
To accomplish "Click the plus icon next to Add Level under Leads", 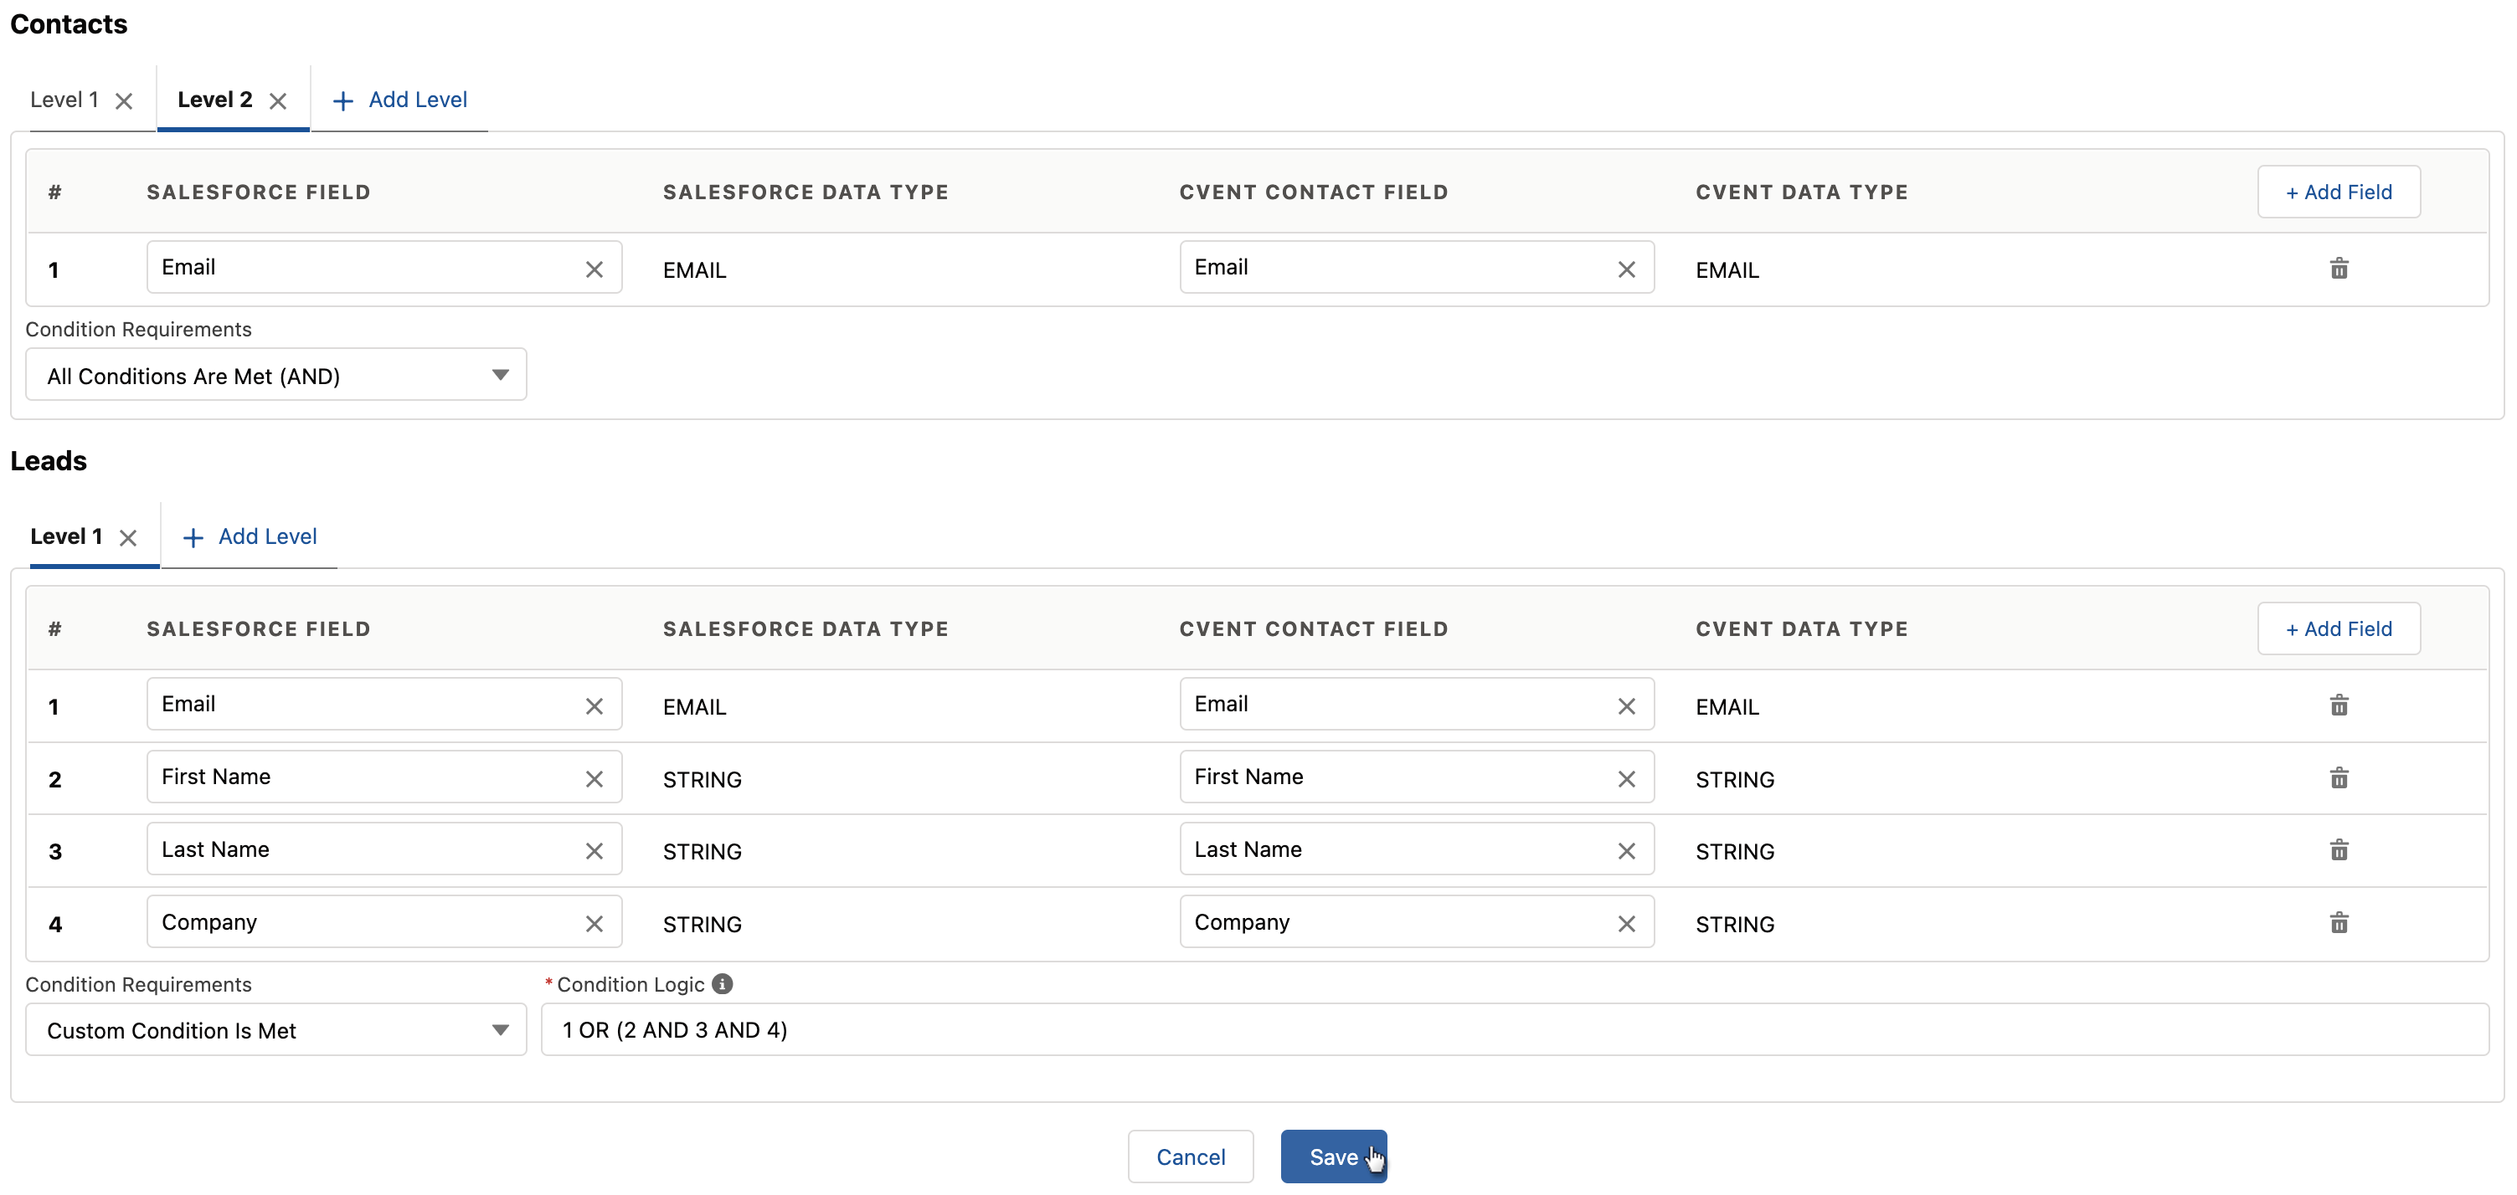I will pyautogui.click(x=193, y=536).
